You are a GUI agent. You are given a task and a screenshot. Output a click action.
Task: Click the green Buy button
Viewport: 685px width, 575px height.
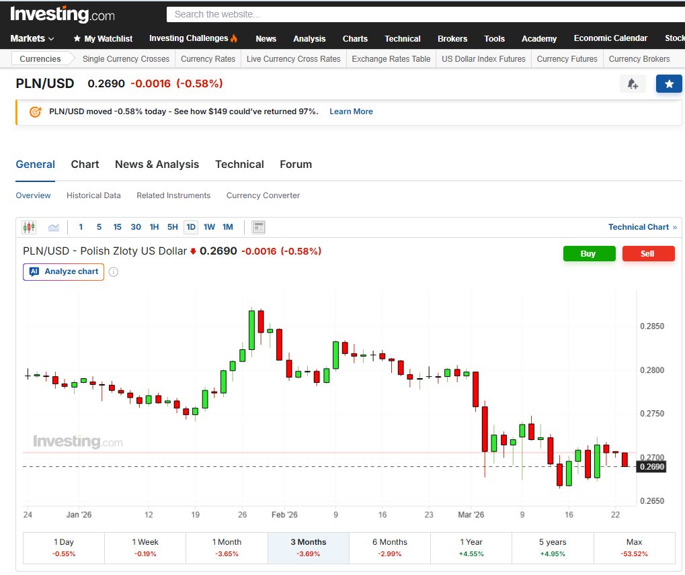coord(589,254)
